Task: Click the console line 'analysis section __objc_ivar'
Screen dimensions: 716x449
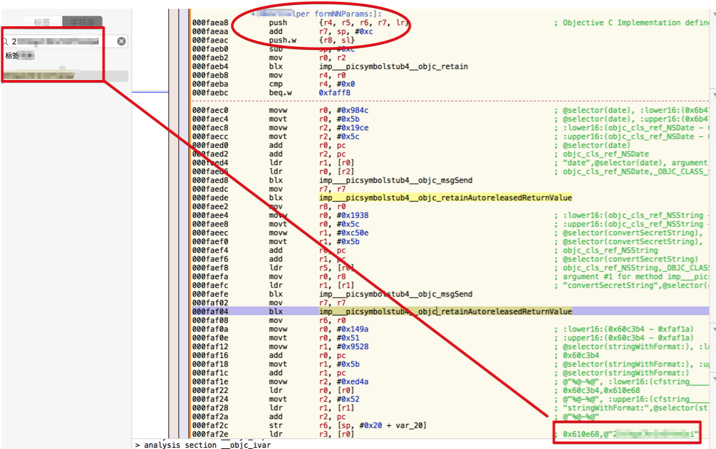Action: point(188,445)
